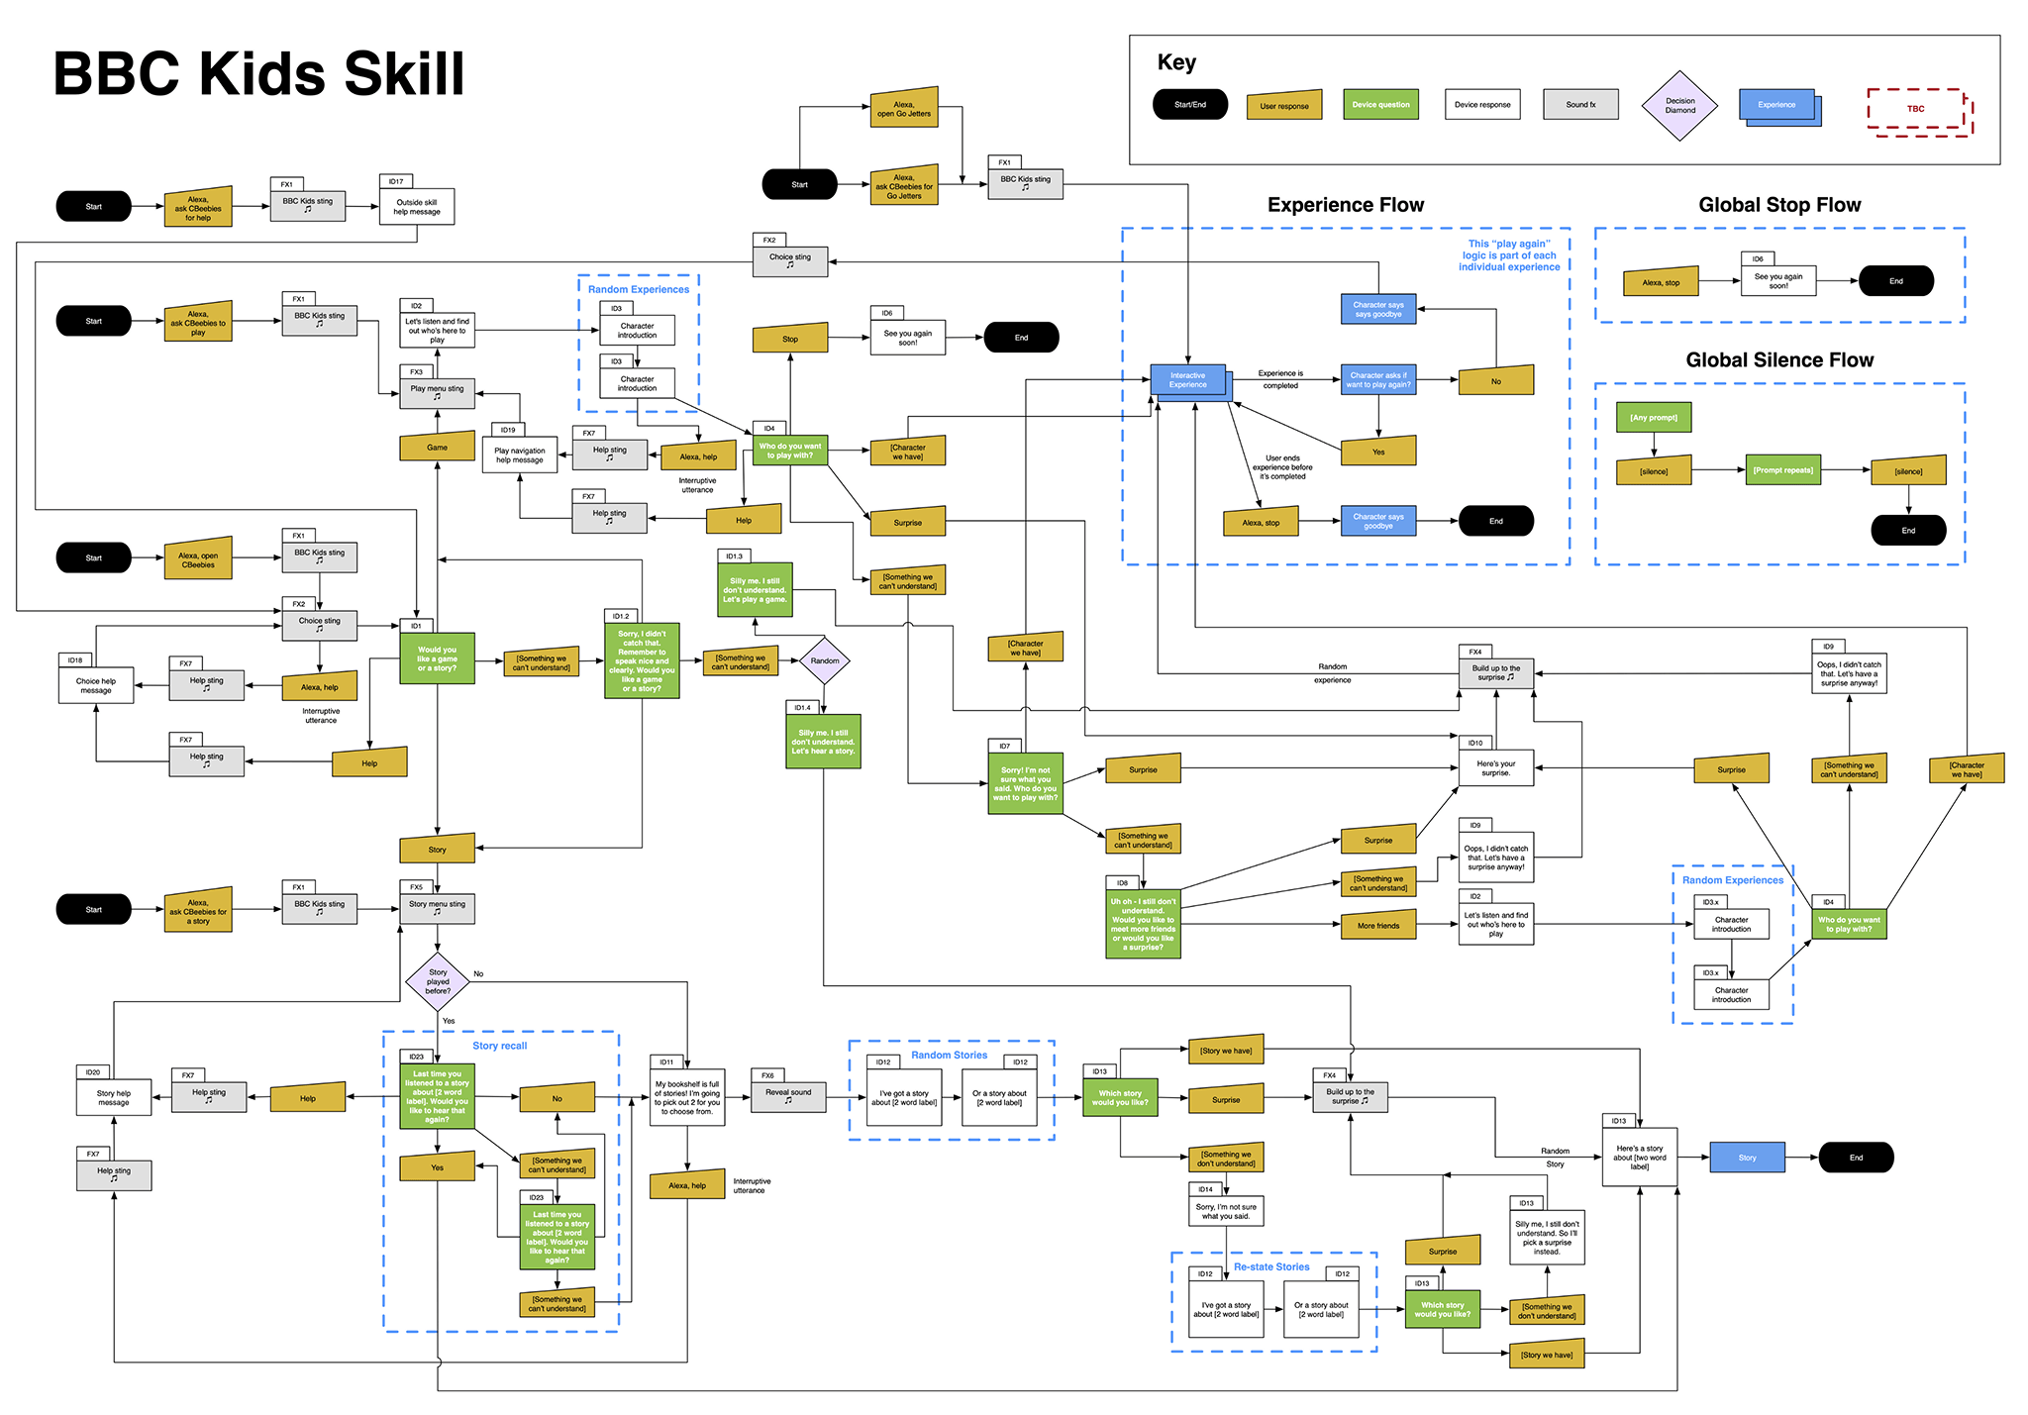The height and width of the screenshot is (1415, 2028).
Task: Select the 'Outside skill help message' box
Action: 417,207
